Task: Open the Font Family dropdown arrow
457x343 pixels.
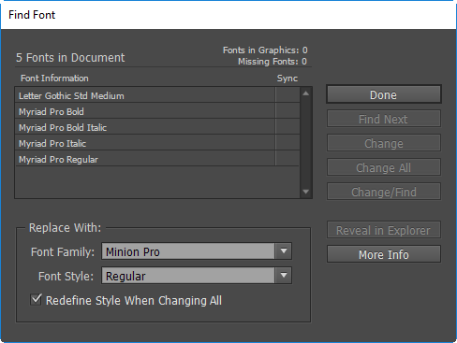Action: 284,251
